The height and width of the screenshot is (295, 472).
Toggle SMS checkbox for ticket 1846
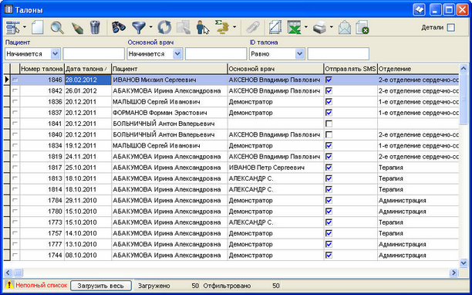[329, 80]
